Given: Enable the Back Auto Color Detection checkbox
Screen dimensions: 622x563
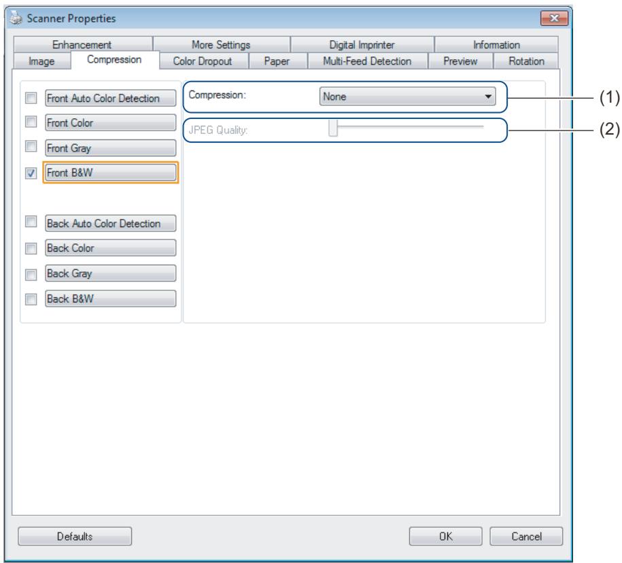Looking at the screenshot, I should pyautogui.click(x=31, y=222).
